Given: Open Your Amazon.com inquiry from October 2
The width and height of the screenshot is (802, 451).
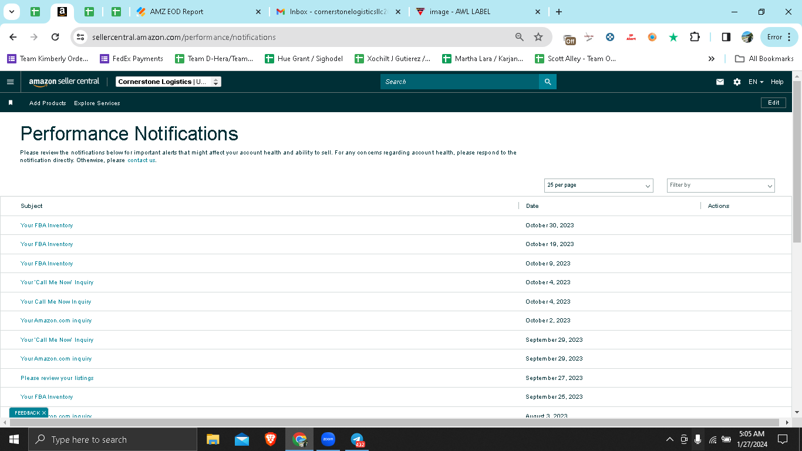Looking at the screenshot, I should [56, 321].
